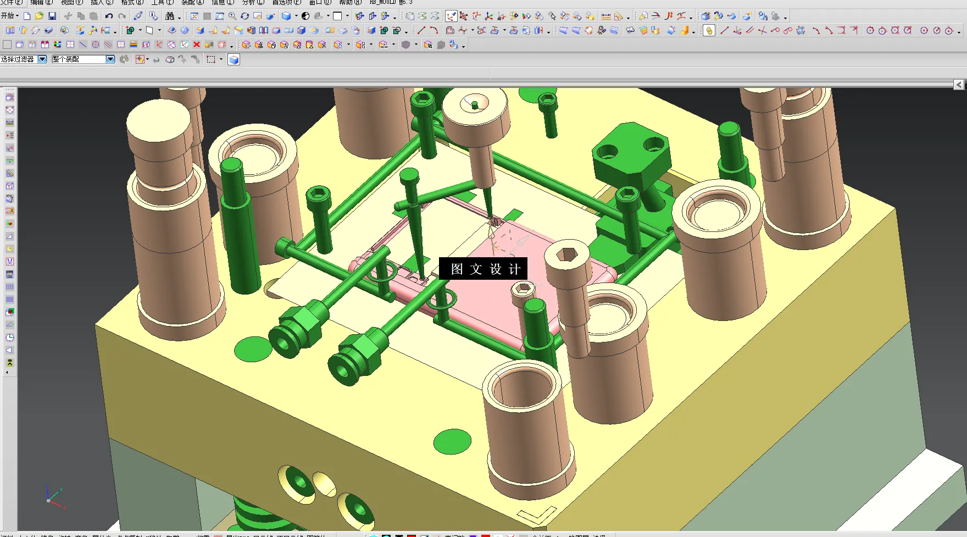
Task: Save the current part file
Action: (x=52, y=16)
